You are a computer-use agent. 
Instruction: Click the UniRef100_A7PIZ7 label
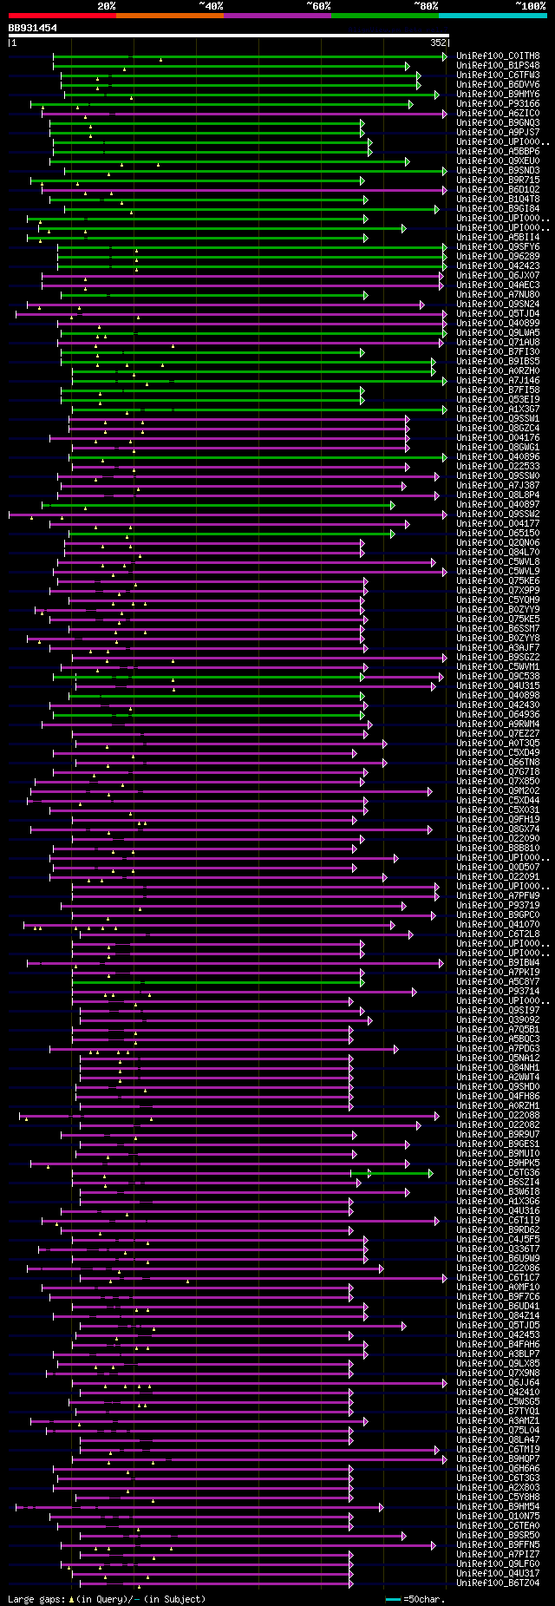click(x=498, y=1554)
